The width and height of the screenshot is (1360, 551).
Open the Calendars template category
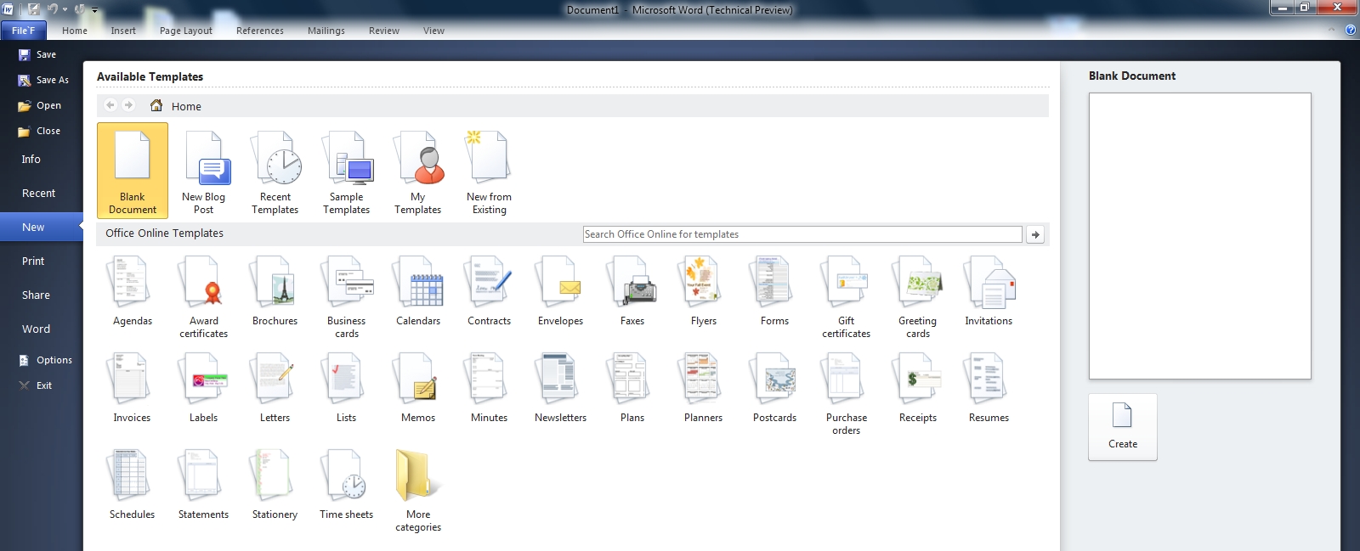click(x=418, y=293)
